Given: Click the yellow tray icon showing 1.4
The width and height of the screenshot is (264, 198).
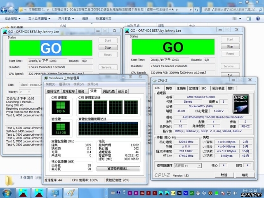Looking at the screenshot, I should pyautogui.click(x=173, y=193).
